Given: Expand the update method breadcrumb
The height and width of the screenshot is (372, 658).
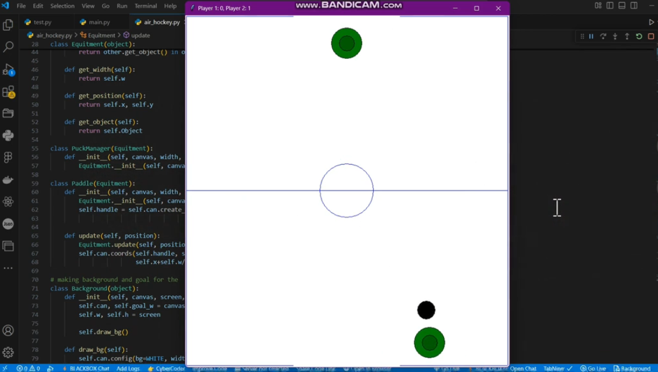Looking at the screenshot, I should (x=140, y=36).
